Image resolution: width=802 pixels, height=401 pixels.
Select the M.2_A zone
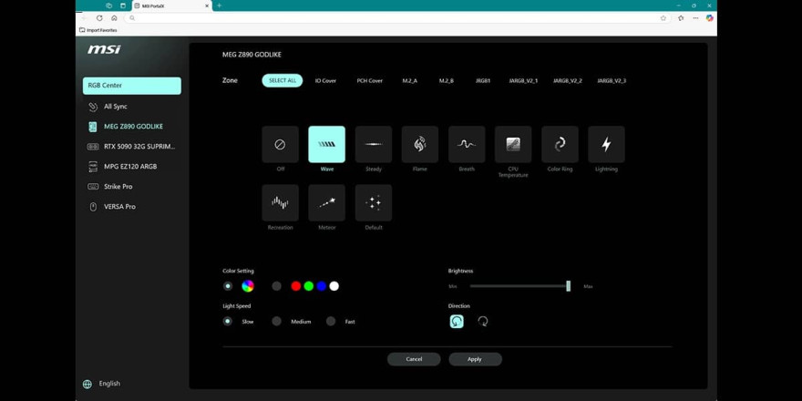(x=410, y=81)
